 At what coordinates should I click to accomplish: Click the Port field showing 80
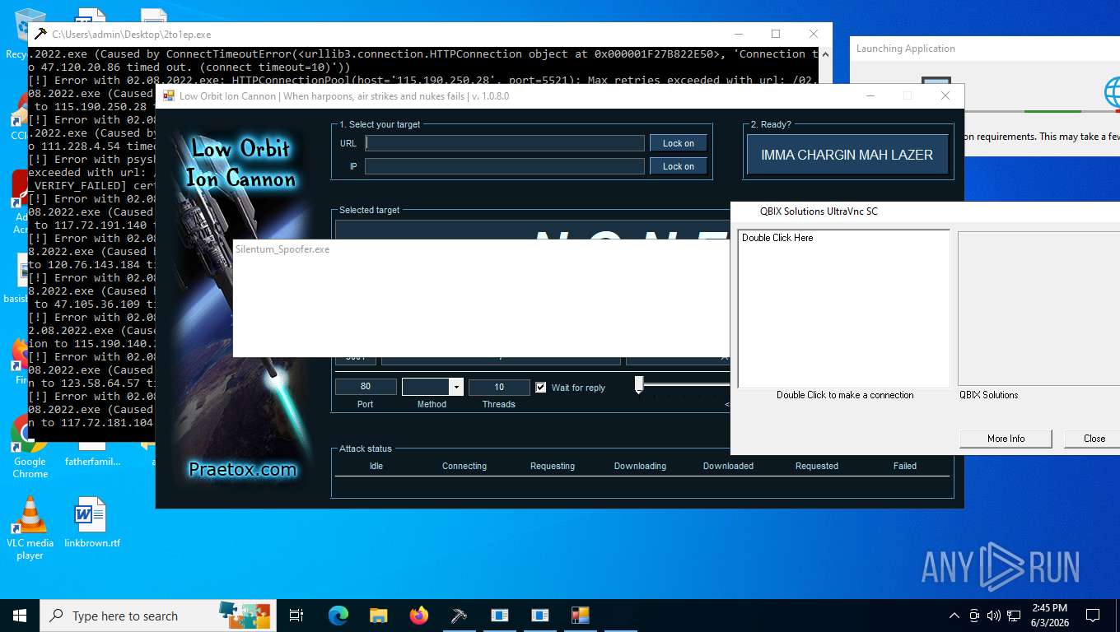[x=366, y=387]
